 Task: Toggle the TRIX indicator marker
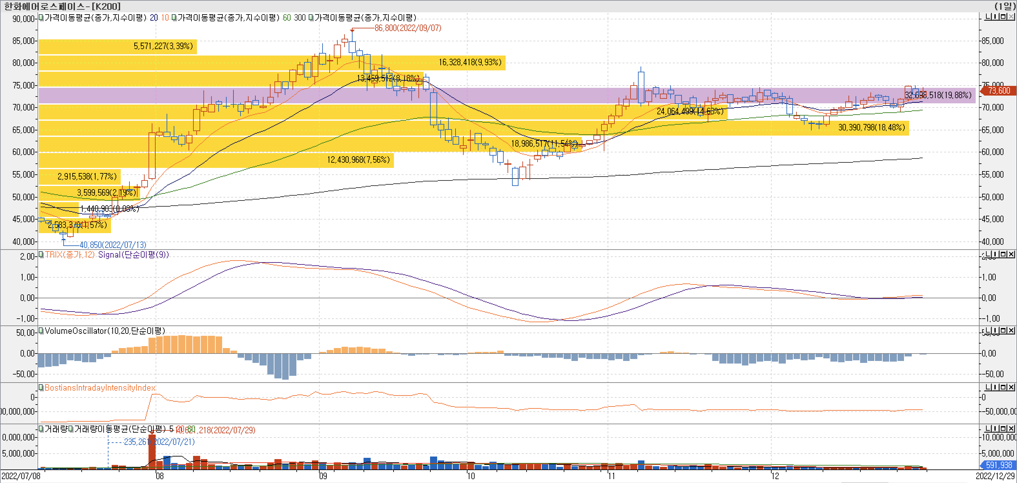pos(41,255)
